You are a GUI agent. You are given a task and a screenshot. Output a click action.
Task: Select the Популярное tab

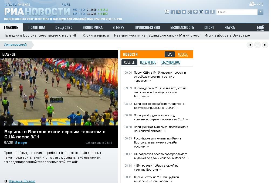click(148, 62)
